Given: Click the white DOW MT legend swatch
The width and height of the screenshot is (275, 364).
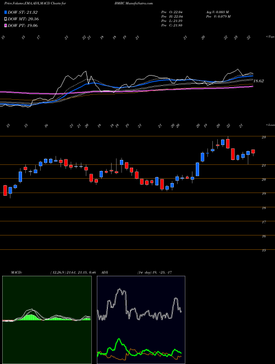Looking at the screenshot, I should click(x=5, y=19).
